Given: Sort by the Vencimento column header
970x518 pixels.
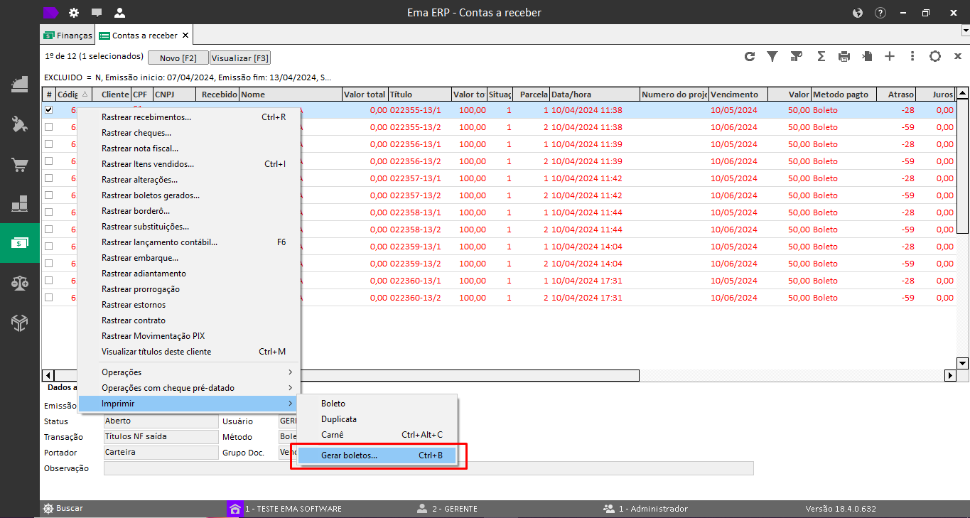Looking at the screenshot, I should tap(738, 95).
